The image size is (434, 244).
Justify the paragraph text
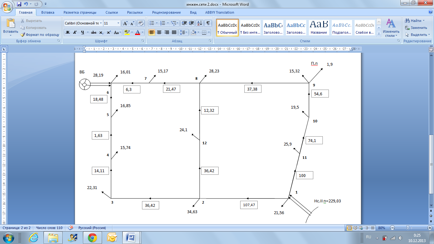point(174,32)
